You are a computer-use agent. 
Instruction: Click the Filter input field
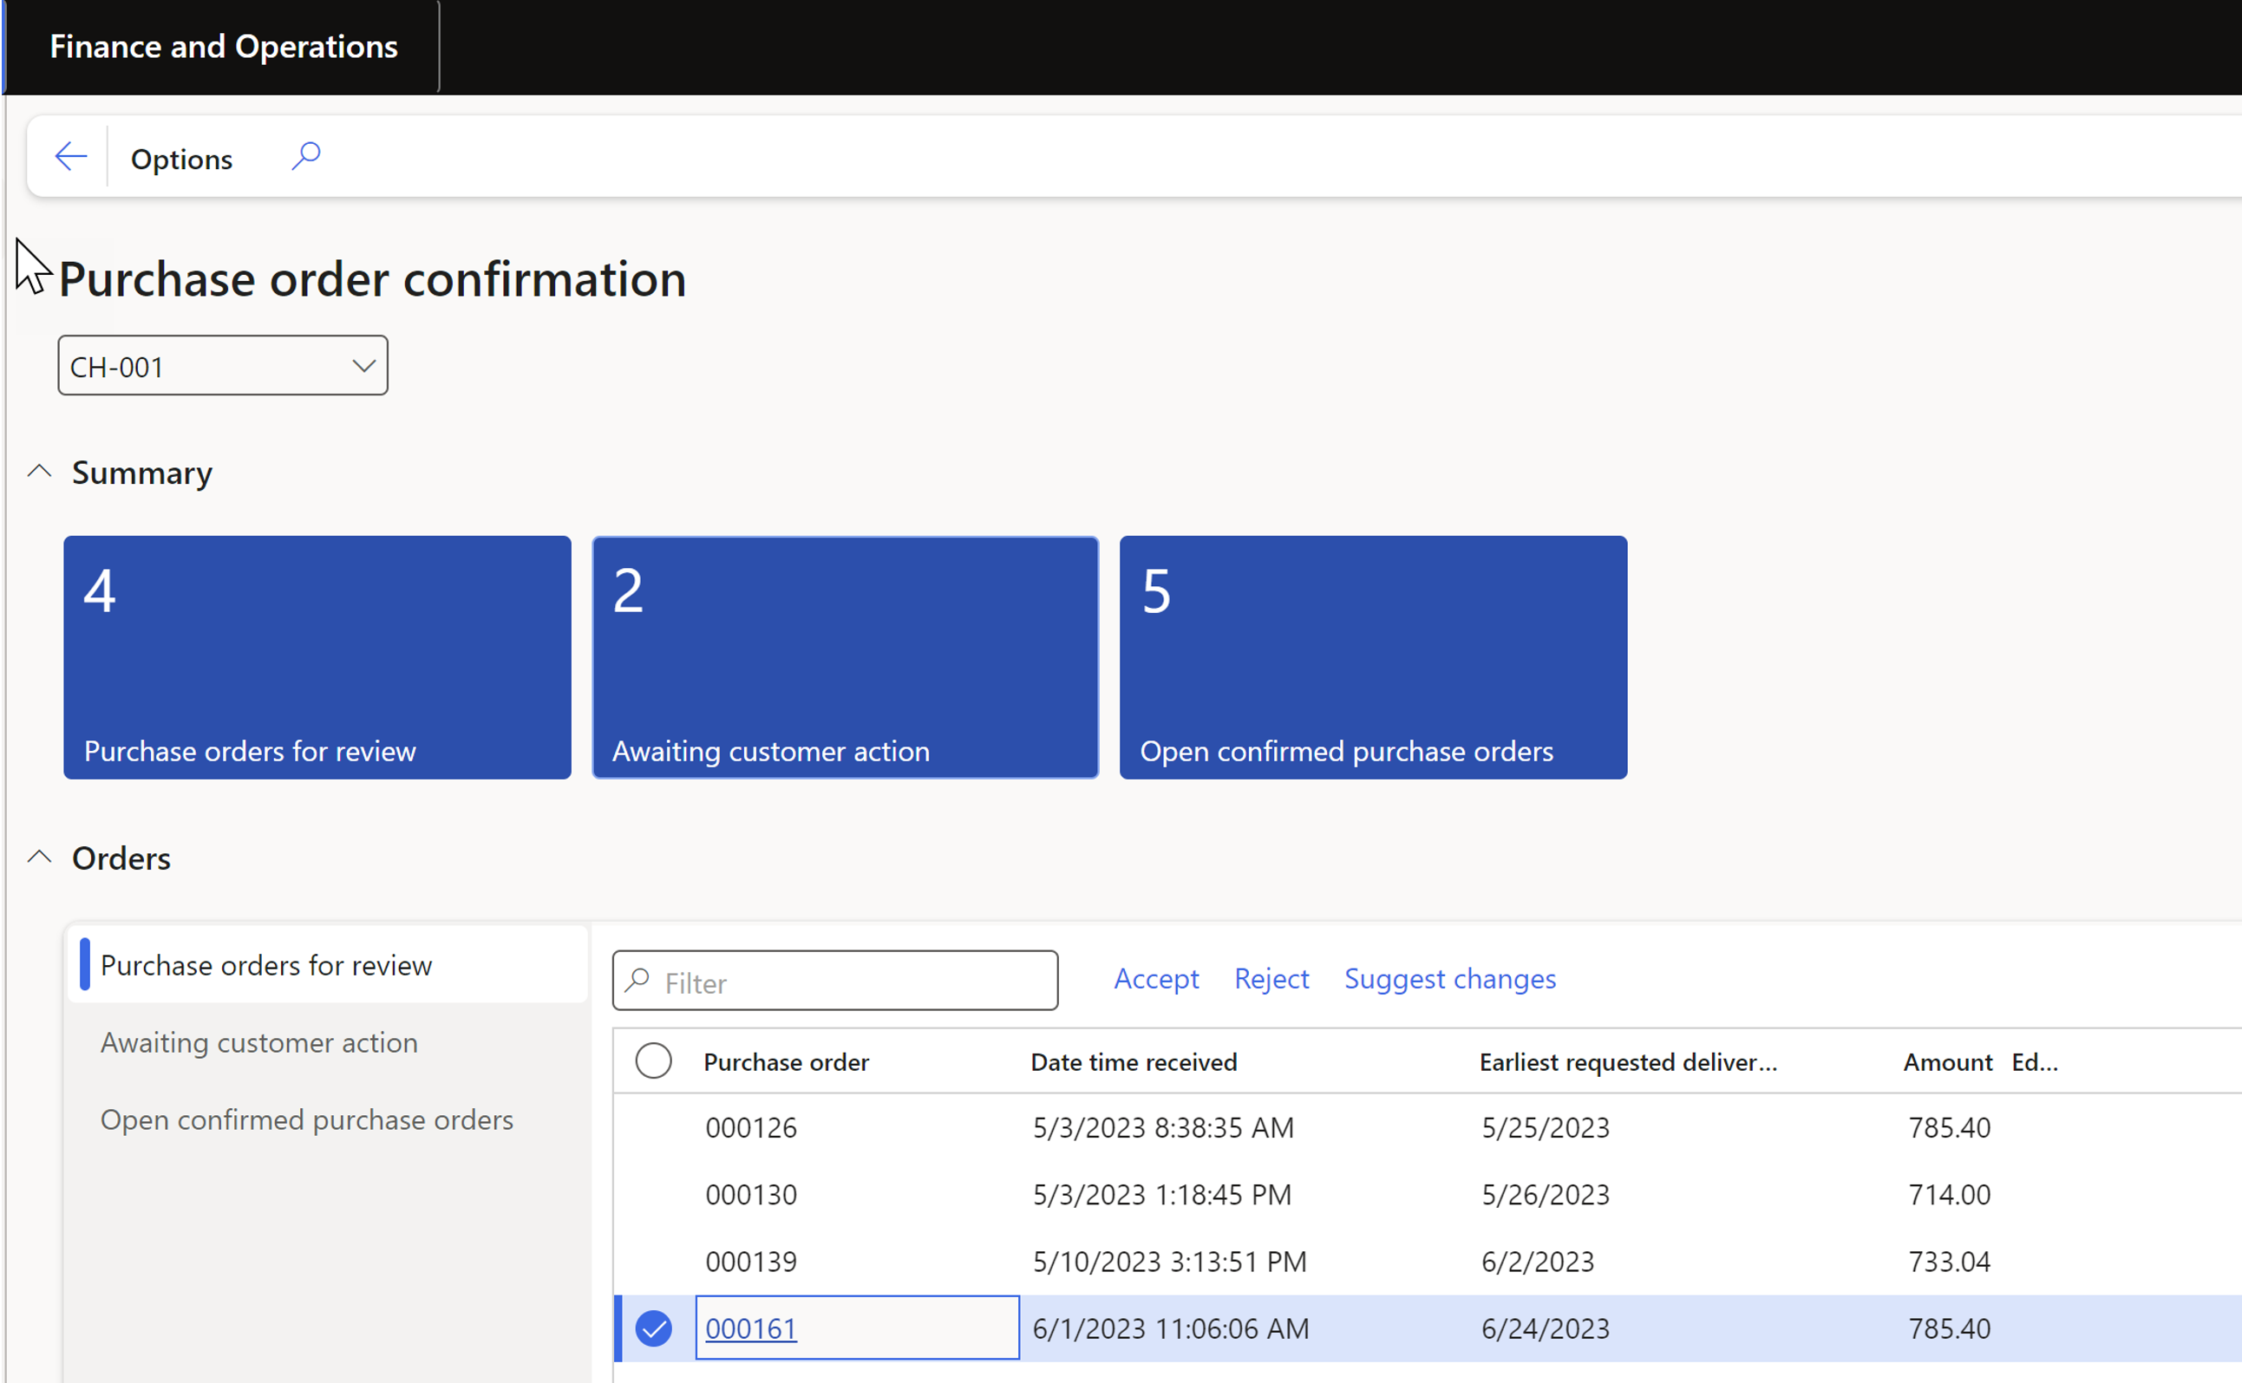835,981
